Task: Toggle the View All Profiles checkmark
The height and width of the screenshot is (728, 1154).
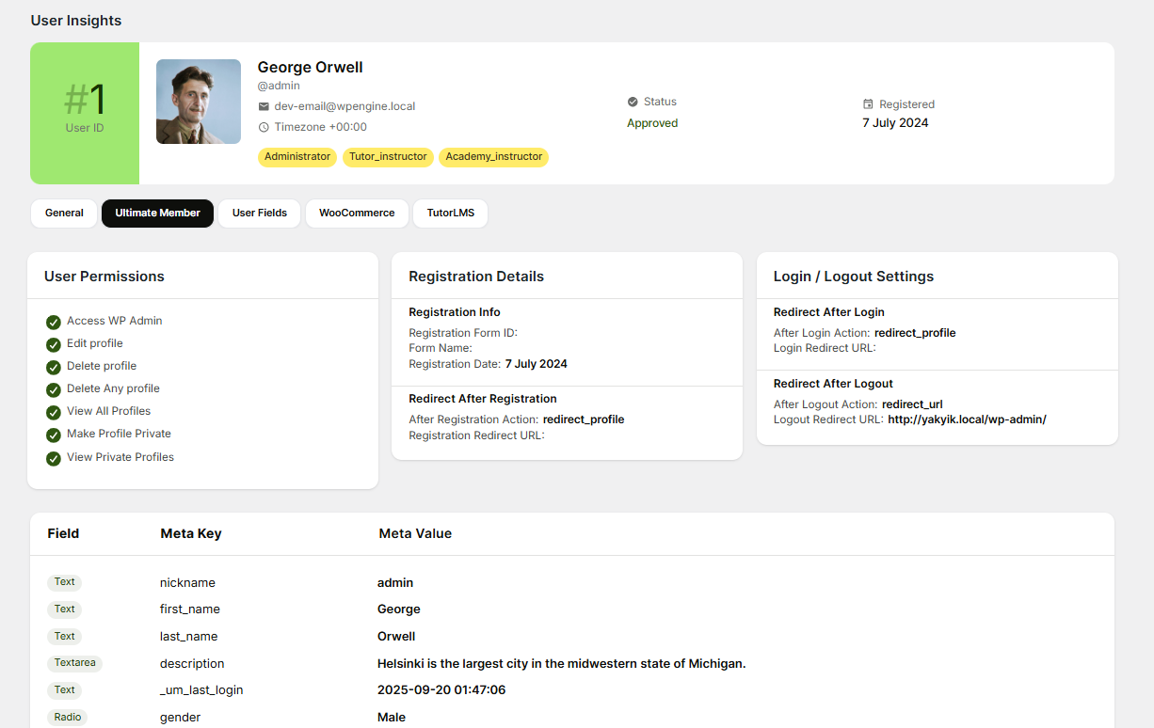Action: [x=54, y=412]
